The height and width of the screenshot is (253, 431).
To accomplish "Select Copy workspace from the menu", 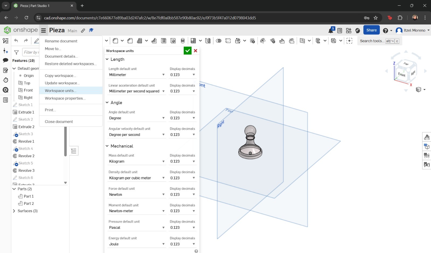I will point(60,76).
